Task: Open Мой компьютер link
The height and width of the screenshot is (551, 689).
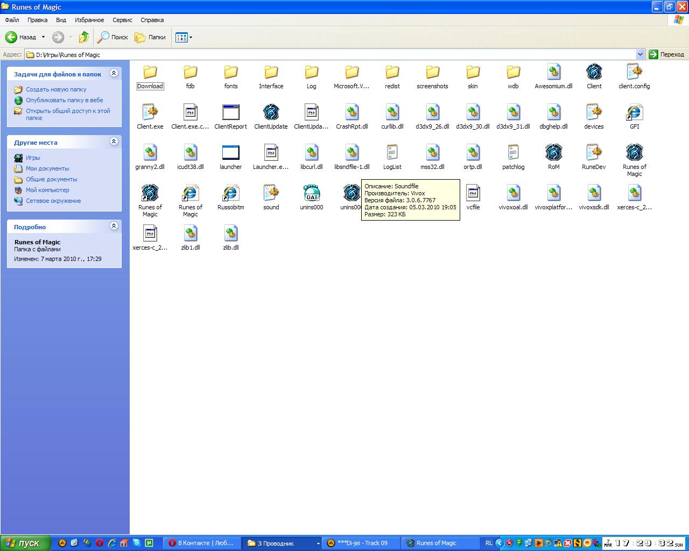Action: (x=47, y=190)
